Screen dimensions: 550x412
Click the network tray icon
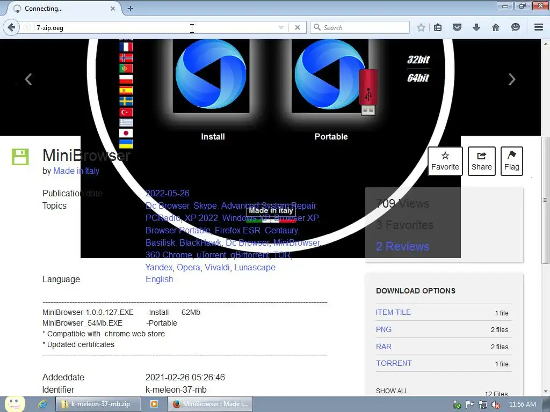coord(483,404)
